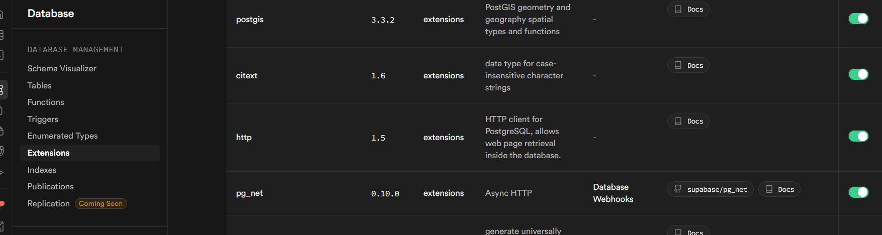This screenshot has width=882, height=235.
Task: Select the Extensions sidebar item
Action: pyautogui.click(x=90, y=153)
